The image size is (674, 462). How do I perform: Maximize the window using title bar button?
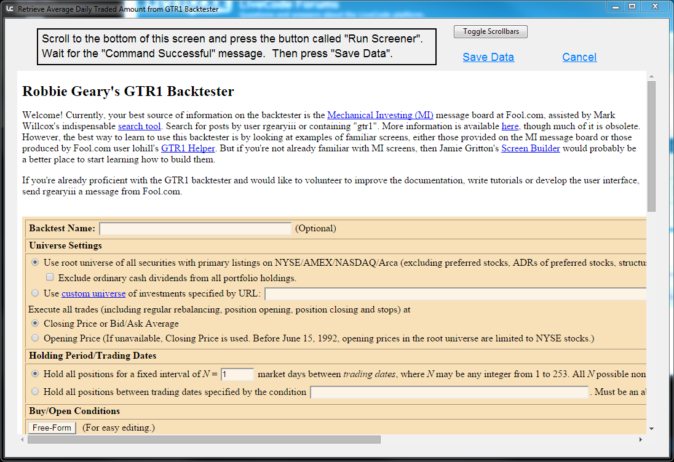click(632, 6)
